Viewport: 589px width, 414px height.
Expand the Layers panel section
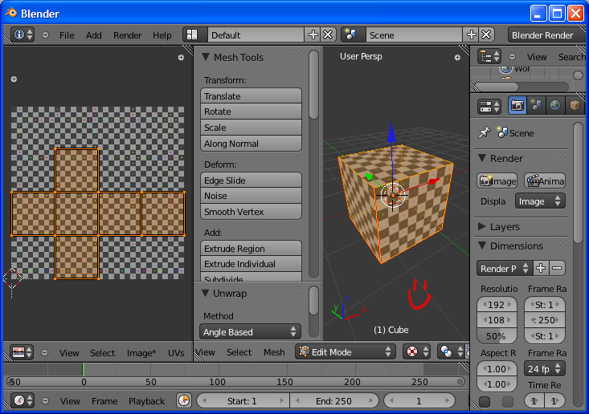483,227
